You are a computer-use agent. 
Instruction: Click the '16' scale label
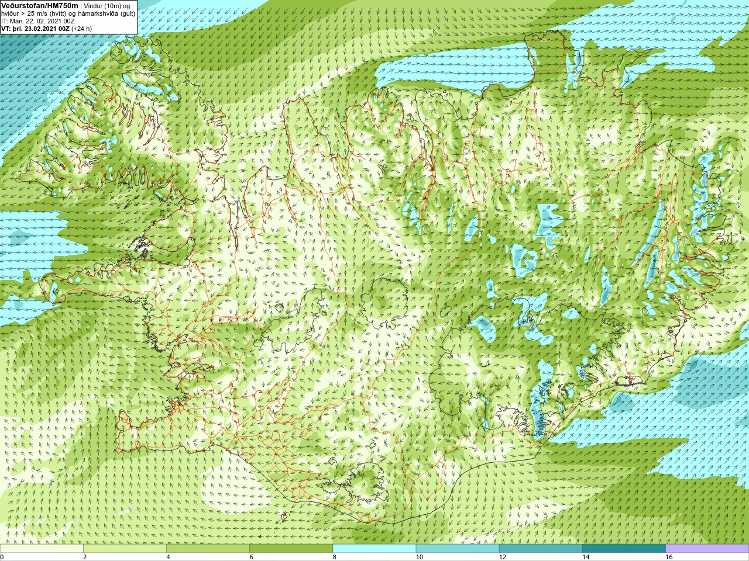click(669, 557)
